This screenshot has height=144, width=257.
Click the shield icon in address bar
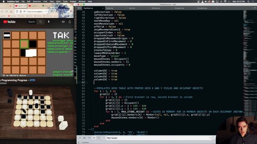pyautogui.click(x=17, y=12)
